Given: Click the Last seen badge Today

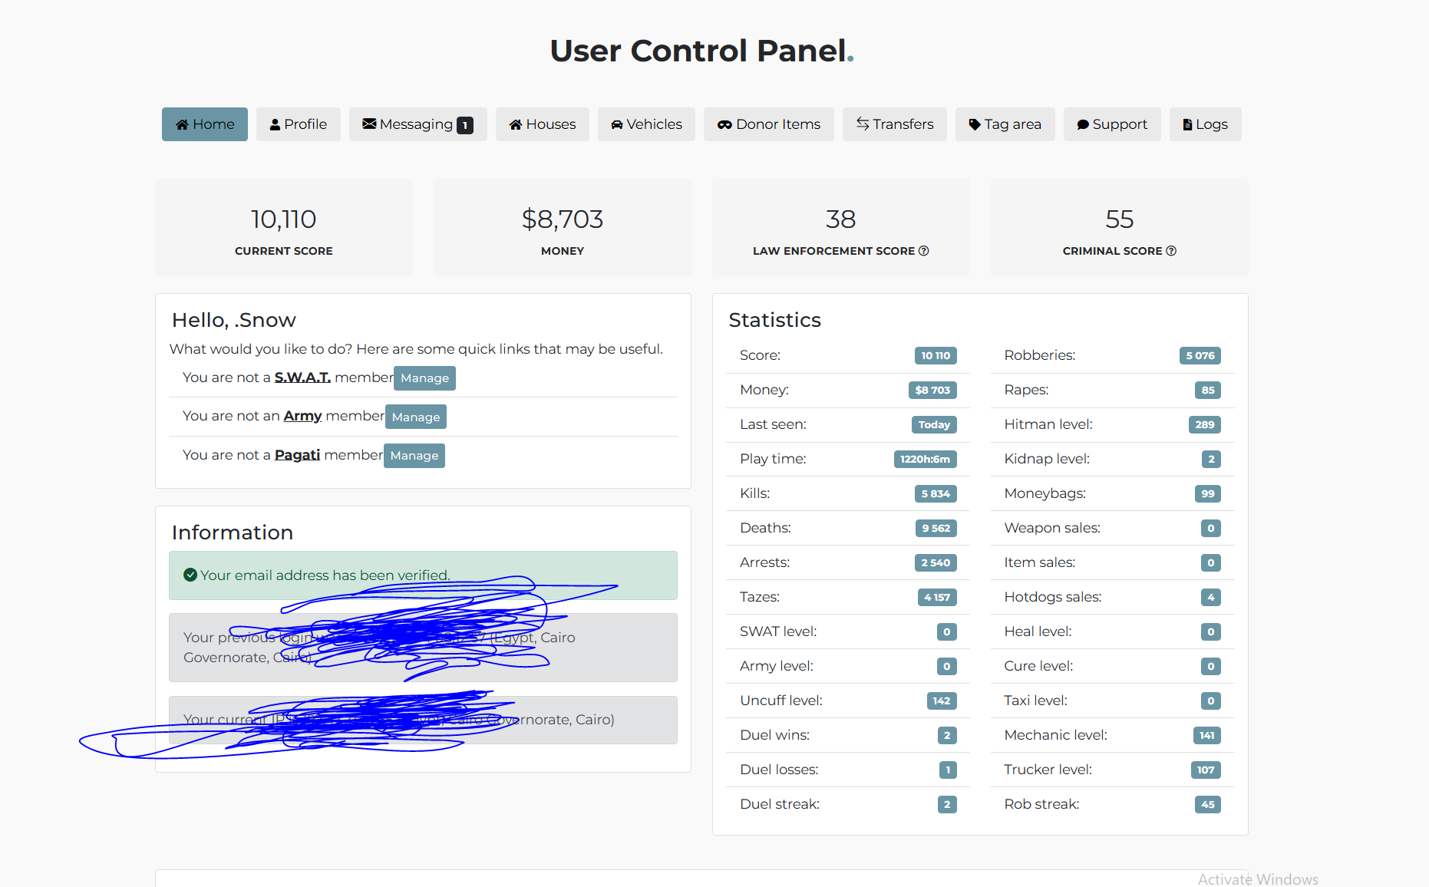Looking at the screenshot, I should pos(934,424).
